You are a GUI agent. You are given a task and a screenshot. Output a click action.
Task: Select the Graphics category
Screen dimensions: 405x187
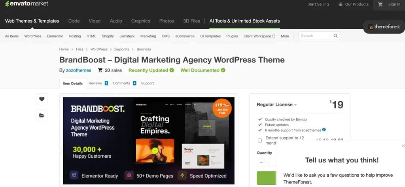click(x=140, y=21)
